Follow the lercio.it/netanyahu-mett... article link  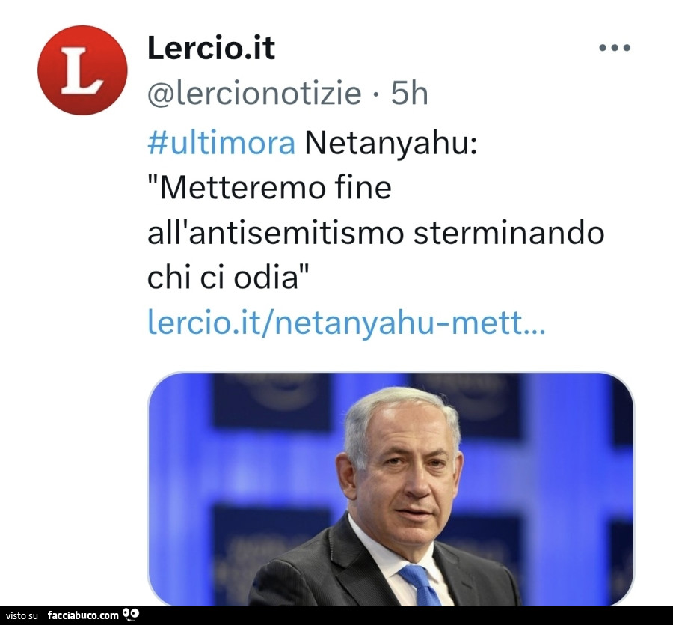click(346, 322)
